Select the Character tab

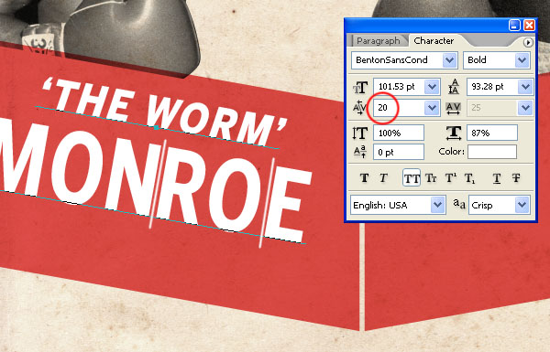(x=434, y=40)
